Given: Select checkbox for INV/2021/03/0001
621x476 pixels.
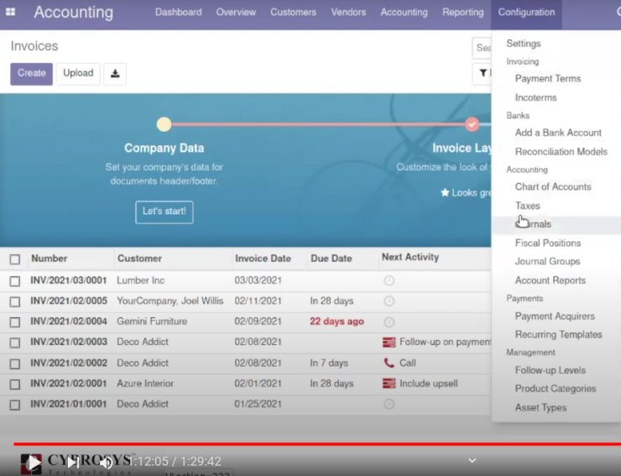Looking at the screenshot, I should click(15, 281).
